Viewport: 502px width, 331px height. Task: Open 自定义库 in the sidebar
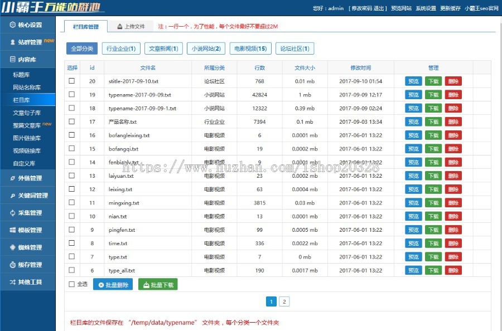[24, 163]
